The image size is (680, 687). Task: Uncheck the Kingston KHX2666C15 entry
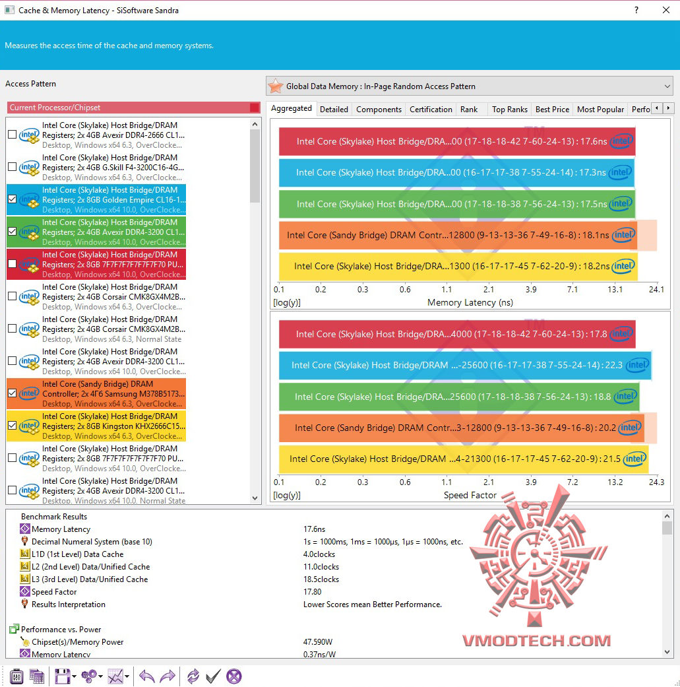(13, 426)
